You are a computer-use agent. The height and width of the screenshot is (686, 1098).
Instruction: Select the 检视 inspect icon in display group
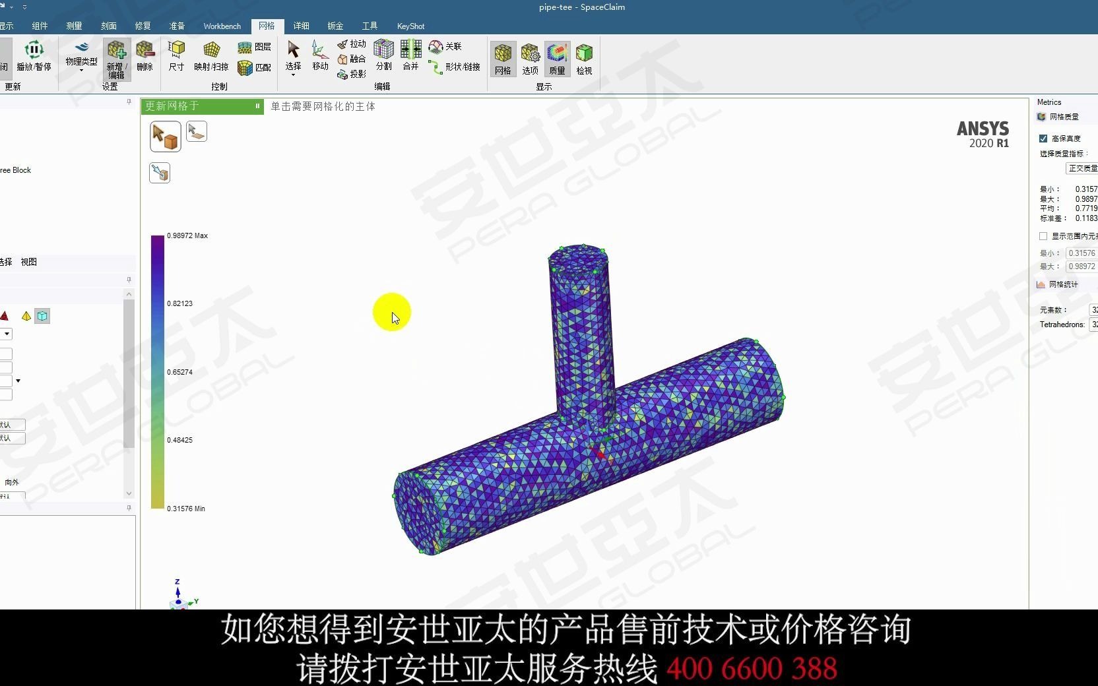(x=584, y=58)
